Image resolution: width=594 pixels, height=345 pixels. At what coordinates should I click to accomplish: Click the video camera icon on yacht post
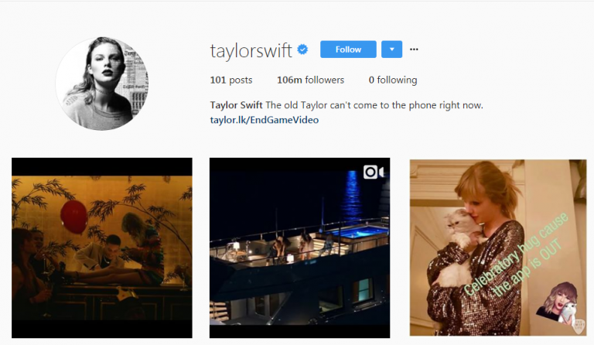(374, 172)
